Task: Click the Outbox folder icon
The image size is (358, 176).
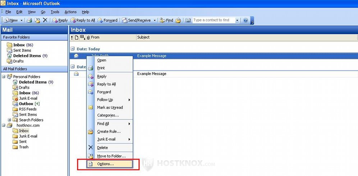Action: point(15,104)
